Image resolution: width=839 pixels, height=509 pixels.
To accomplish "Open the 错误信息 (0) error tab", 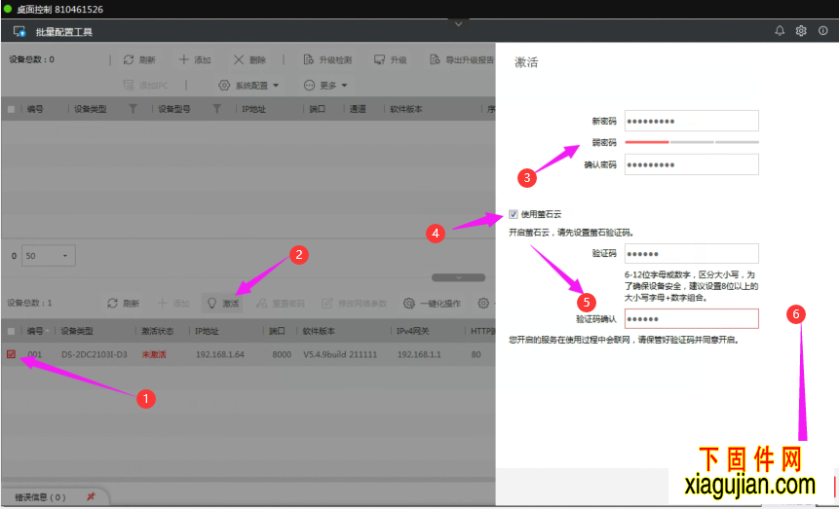I will pos(40,497).
